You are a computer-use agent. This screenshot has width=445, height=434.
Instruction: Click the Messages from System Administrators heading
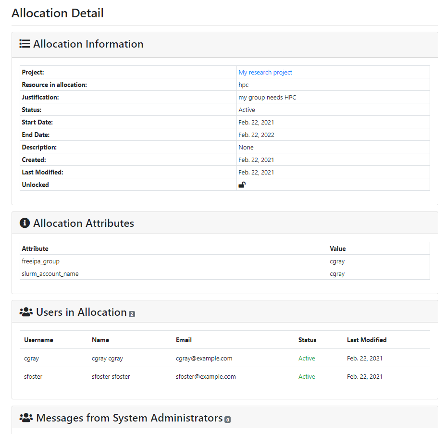(129, 418)
